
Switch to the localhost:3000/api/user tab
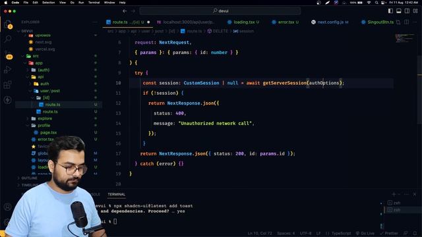click(x=186, y=22)
